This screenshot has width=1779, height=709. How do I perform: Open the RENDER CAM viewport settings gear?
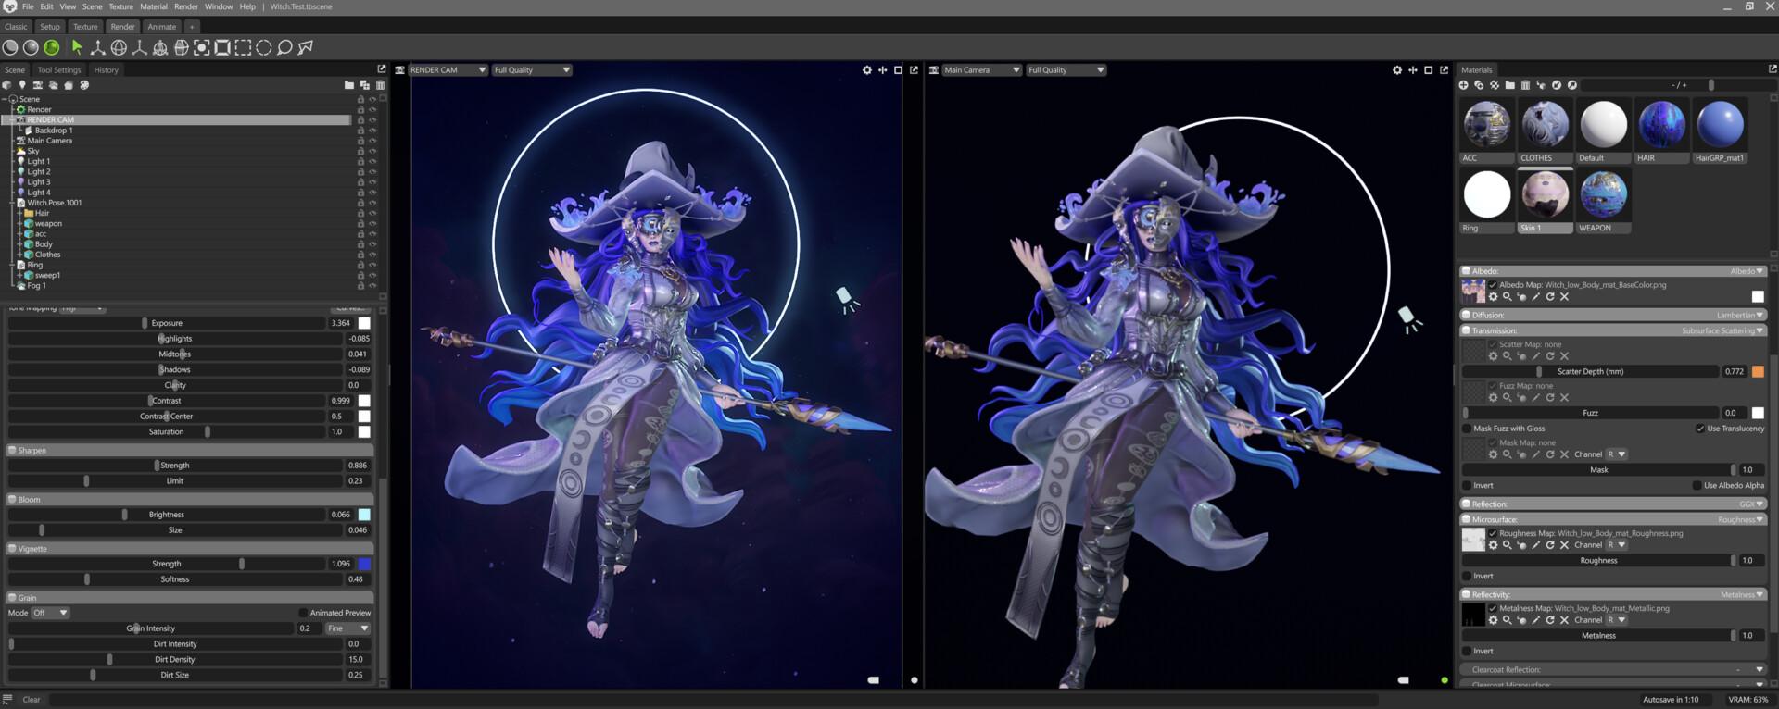(867, 70)
